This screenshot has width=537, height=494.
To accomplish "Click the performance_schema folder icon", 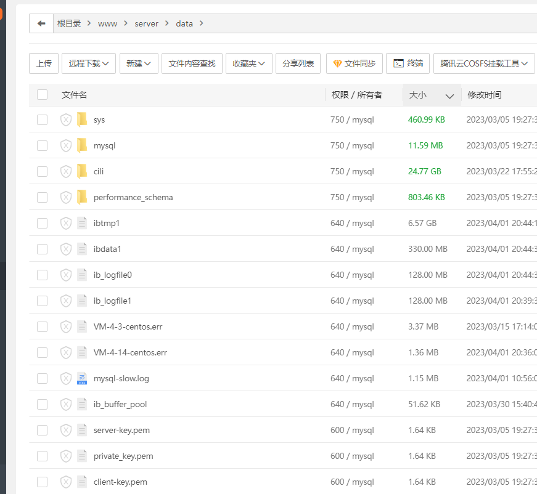I will coord(82,197).
